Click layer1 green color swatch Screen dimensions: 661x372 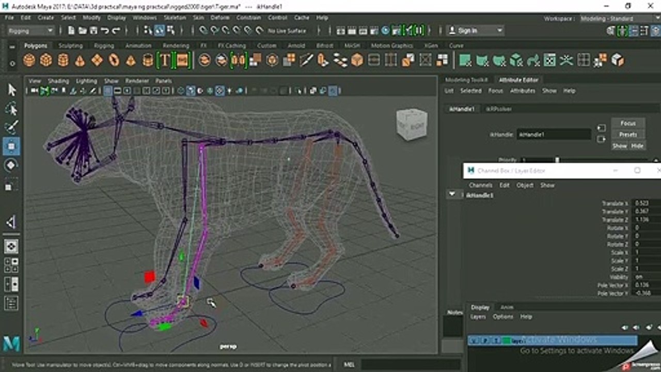click(507, 341)
